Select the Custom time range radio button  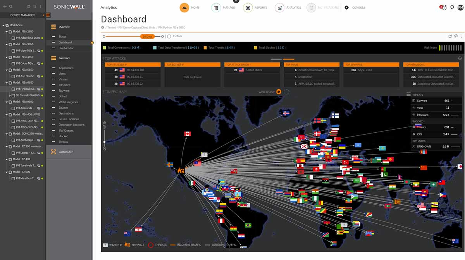pyautogui.click(x=169, y=36)
